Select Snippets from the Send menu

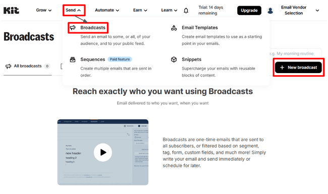point(191,59)
